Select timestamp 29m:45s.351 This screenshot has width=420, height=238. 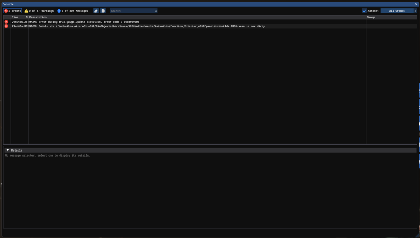pyautogui.click(x=20, y=26)
